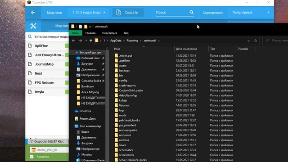Screen dimensions: 288x162
Task: Click the TLauncher search magnifier icon
Action: tap(191, 12)
